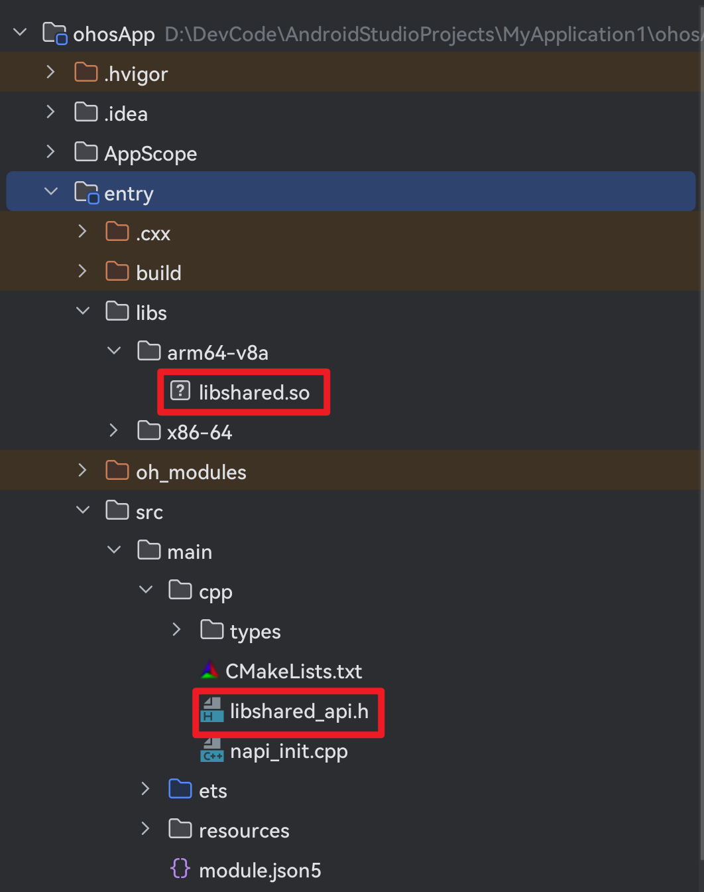Click the main folder icon
Image resolution: width=704 pixels, height=892 pixels.
(149, 550)
